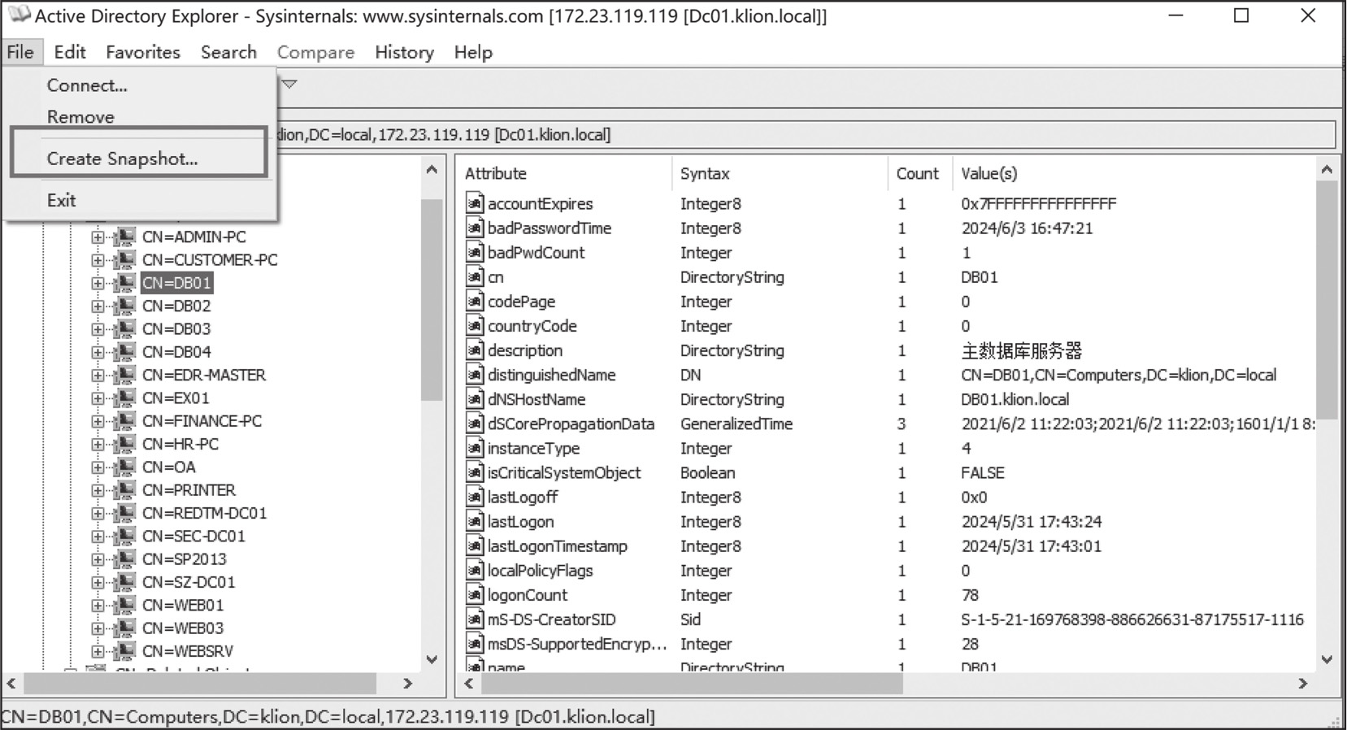1347x730 pixels.
Task: Click the CN=EX01 computer icon
Action: click(124, 398)
